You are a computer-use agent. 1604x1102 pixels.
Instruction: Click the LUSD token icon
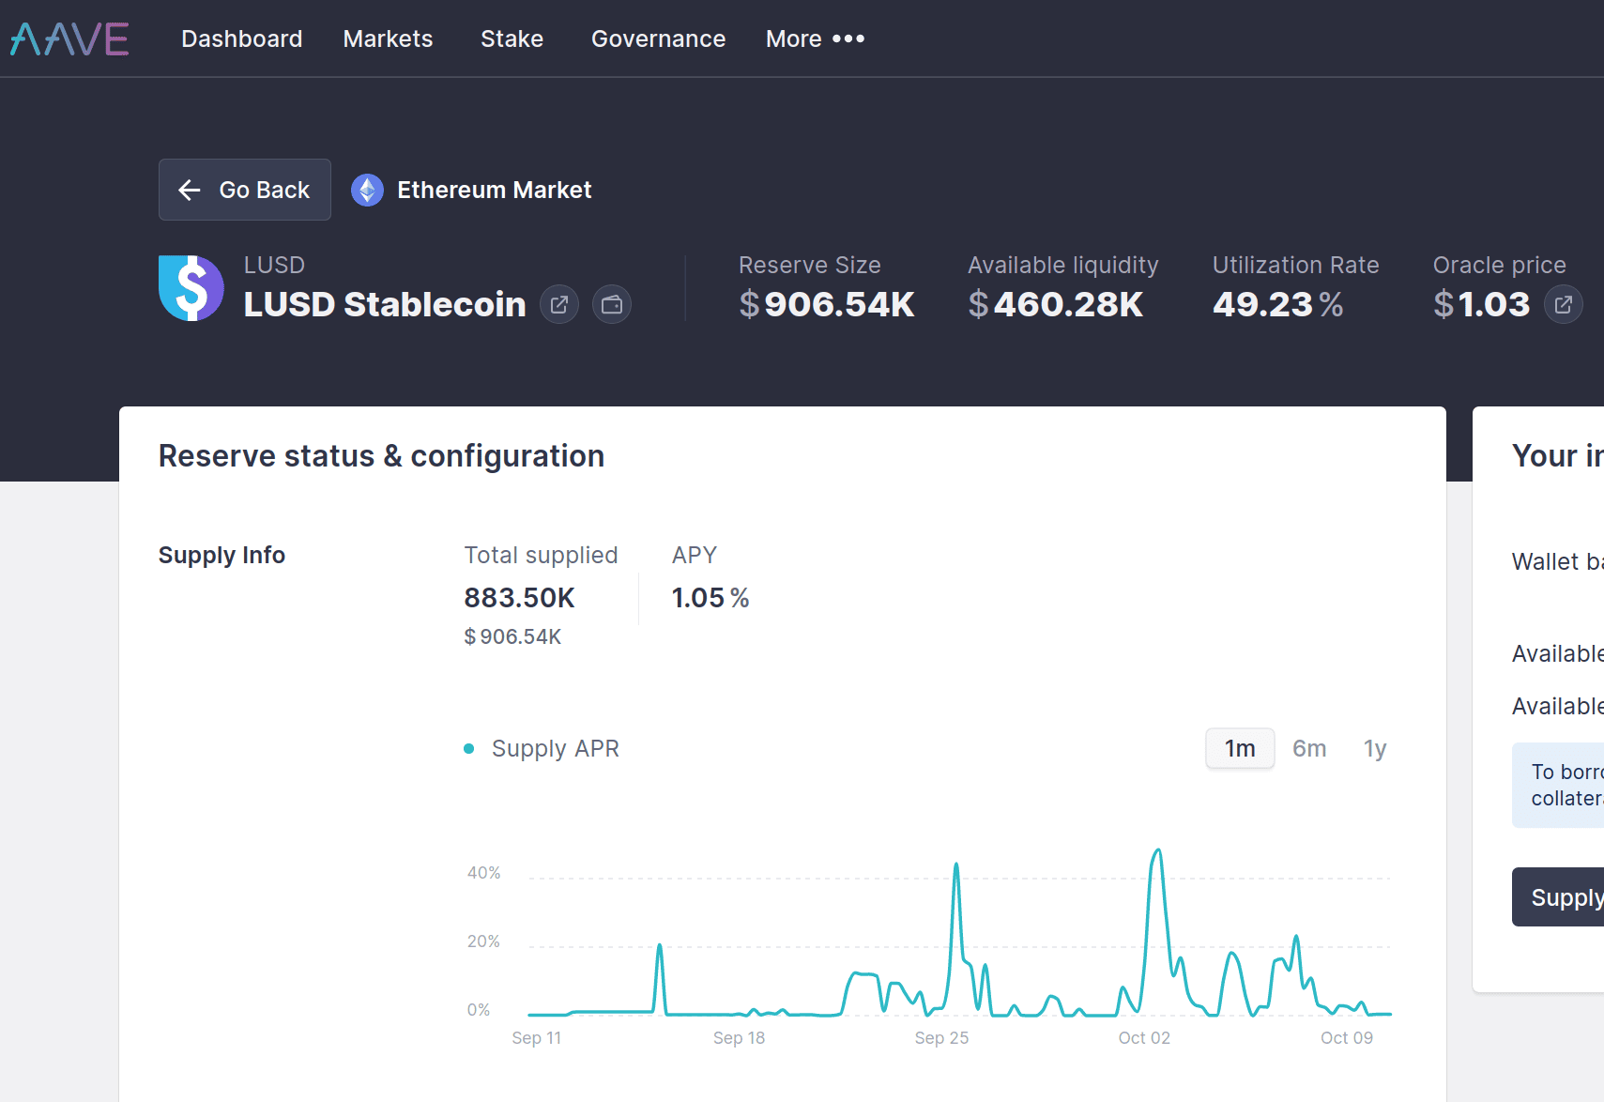[191, 287]
